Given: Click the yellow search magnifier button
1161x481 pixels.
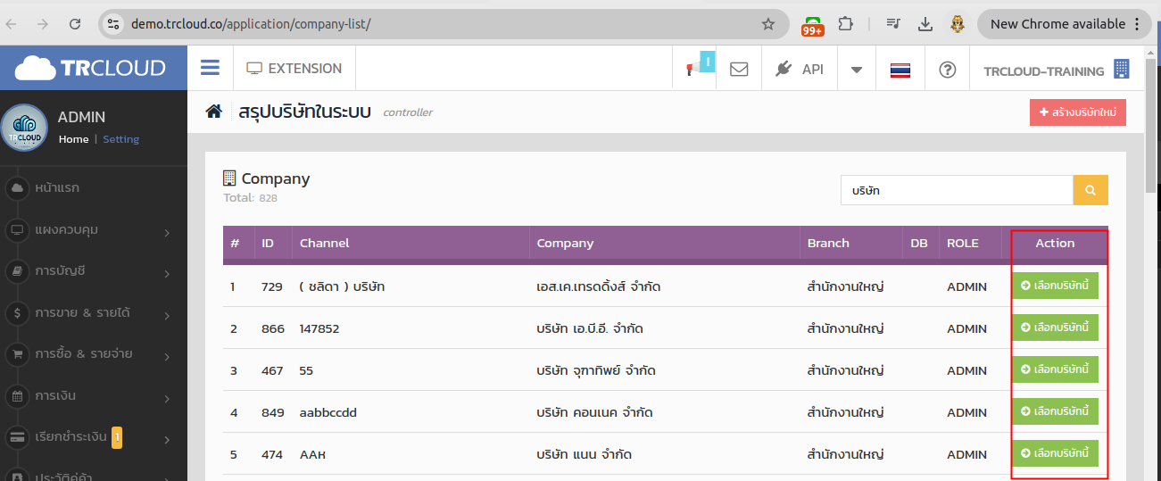Looking at the screenshot, I should [1091, 190].
